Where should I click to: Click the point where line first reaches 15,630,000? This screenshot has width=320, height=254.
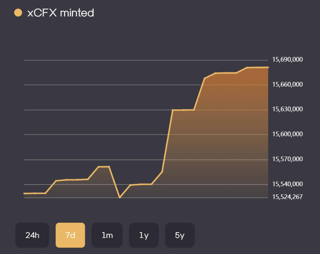click(173, 110)
